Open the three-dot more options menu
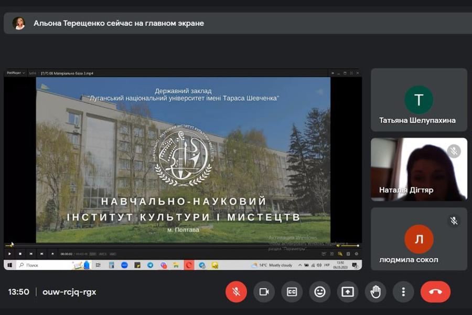 403,291
